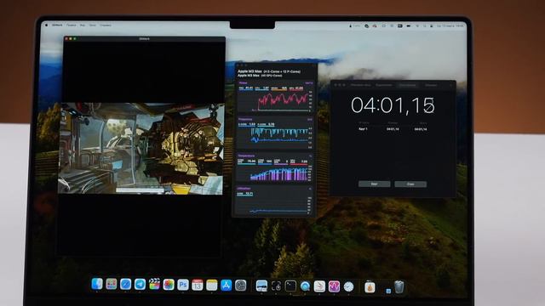This screenshot has width=545, height=306.
Task: Collapse the Utilization section chevron
Action: point(310,189)
